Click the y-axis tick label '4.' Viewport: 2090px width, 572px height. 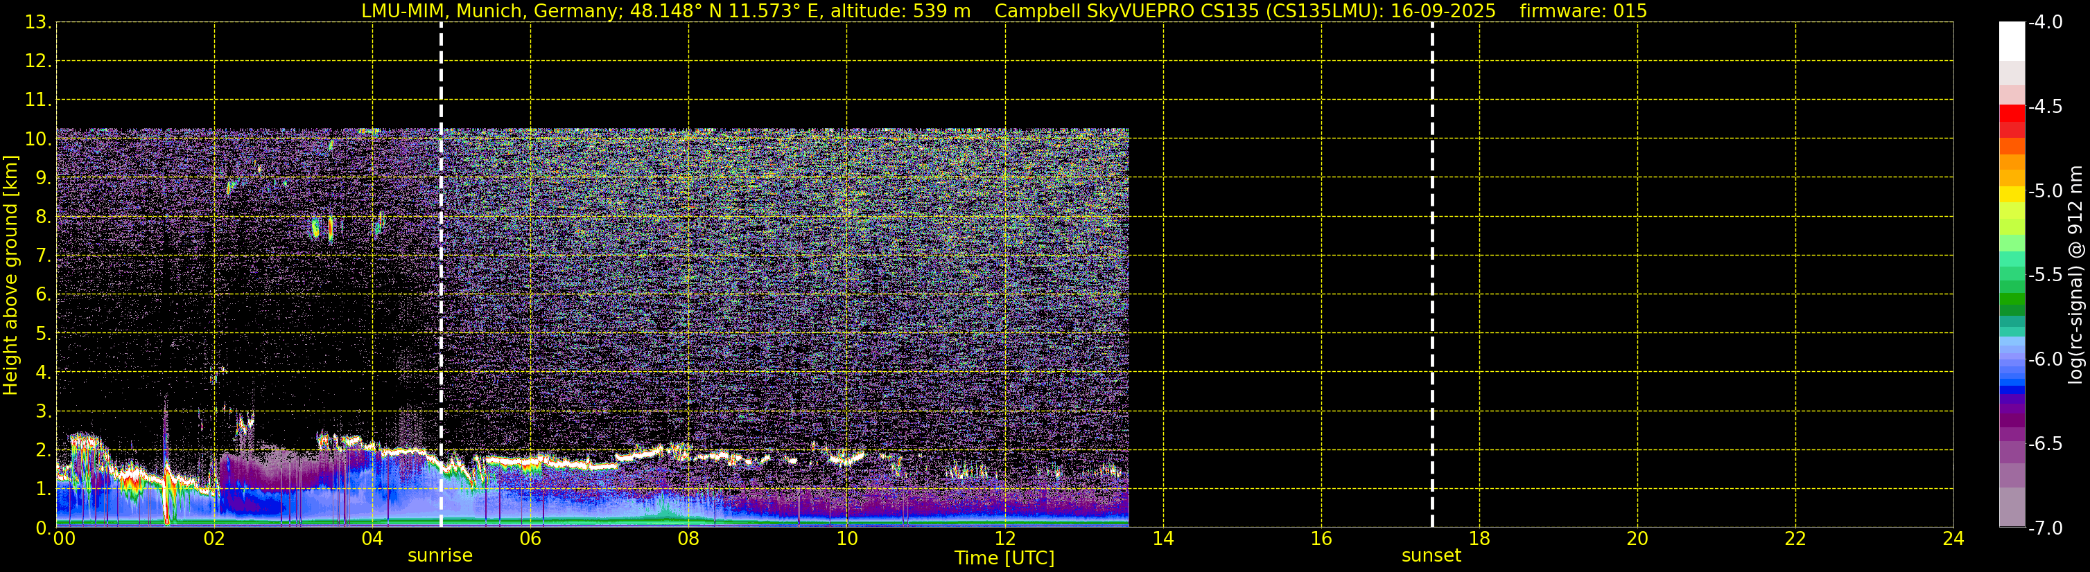click(x=44, y=372)
